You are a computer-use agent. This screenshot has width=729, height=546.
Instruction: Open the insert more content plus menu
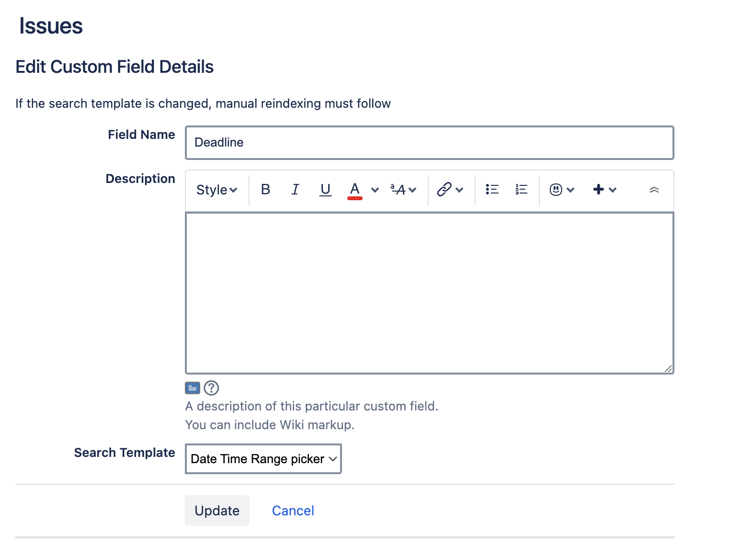598,190
